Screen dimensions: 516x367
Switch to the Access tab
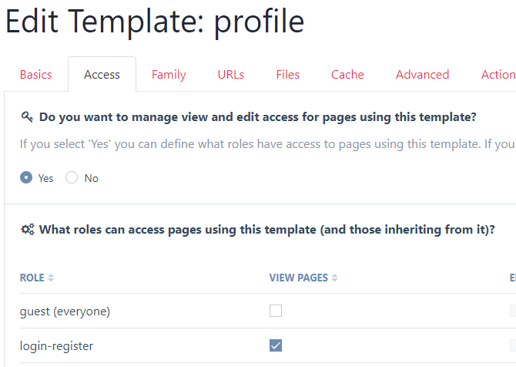102,75
